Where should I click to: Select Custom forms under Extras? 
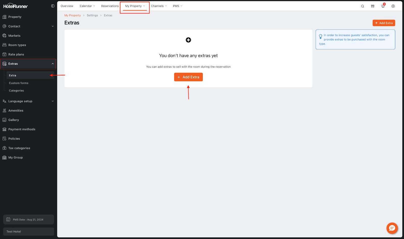click(x=19, y=83)
